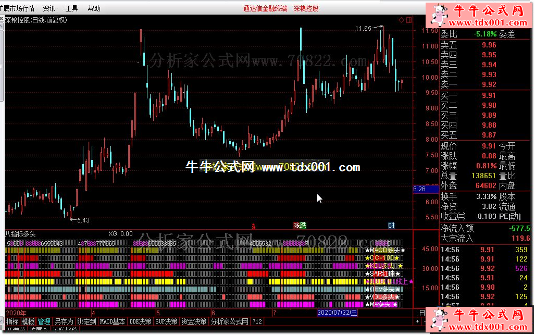Click the 涨跌 marker below the chart
This screenshot has width=535, height=335.
[x=300, y=225]
